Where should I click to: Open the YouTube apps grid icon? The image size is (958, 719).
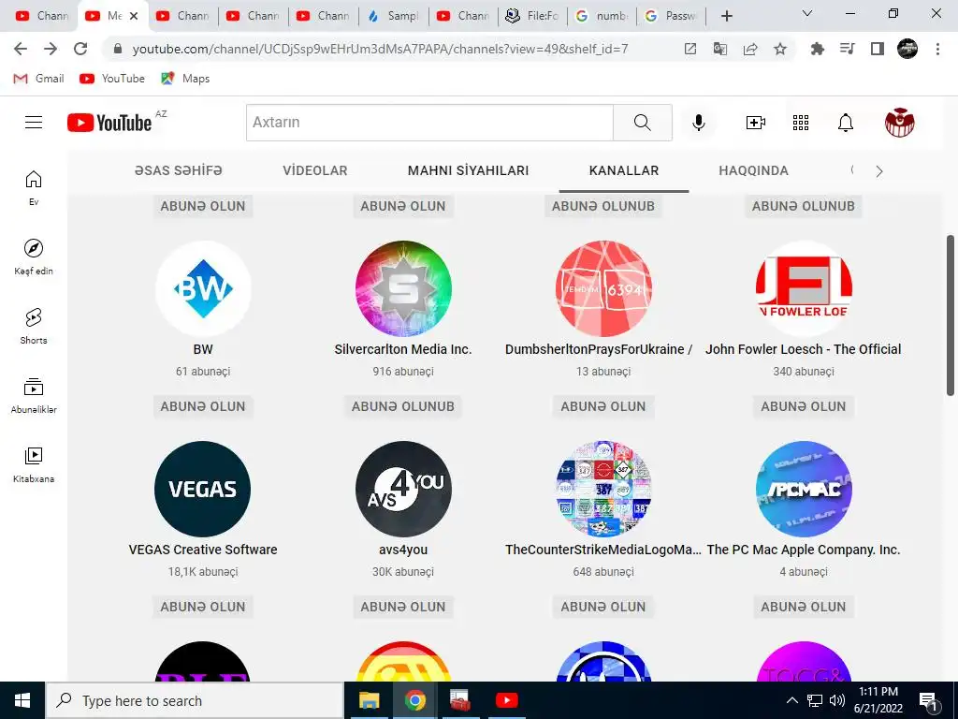[801, 123]
